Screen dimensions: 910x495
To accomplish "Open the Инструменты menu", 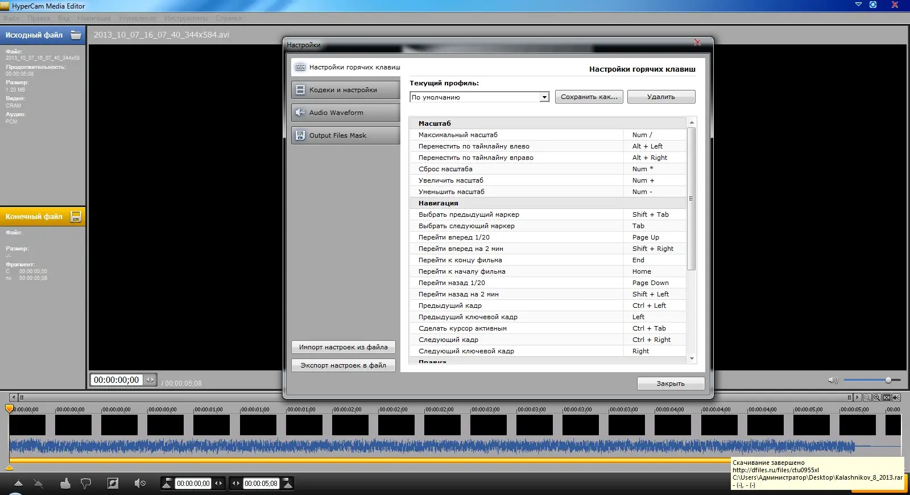I will (x=186, y=18).
